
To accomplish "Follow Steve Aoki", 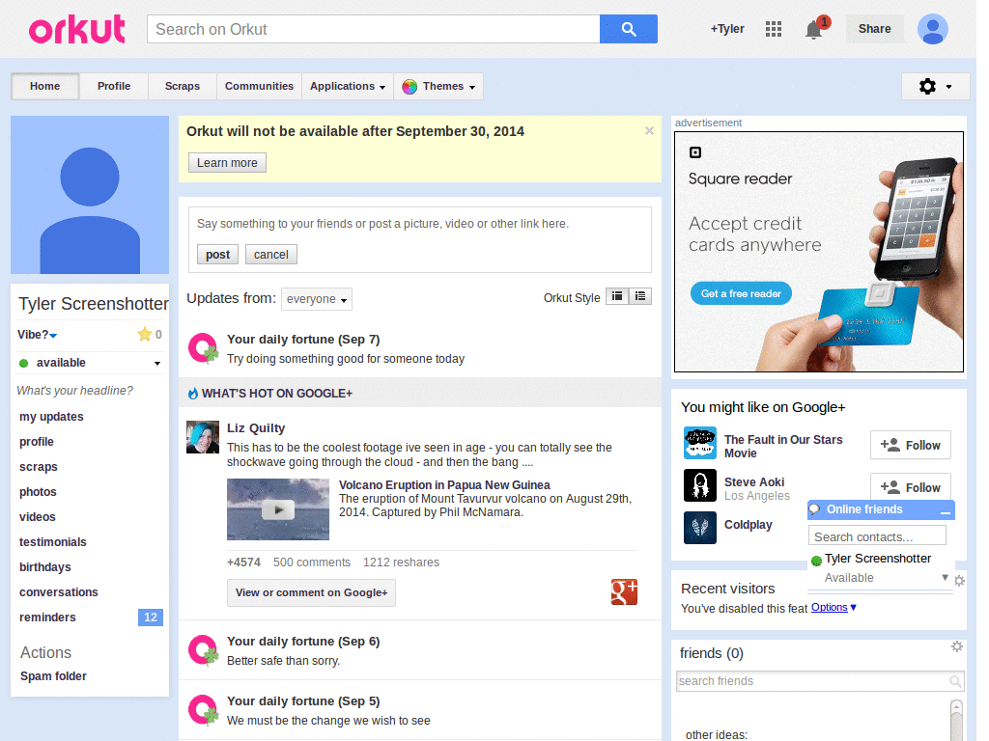I will [911, 486].
